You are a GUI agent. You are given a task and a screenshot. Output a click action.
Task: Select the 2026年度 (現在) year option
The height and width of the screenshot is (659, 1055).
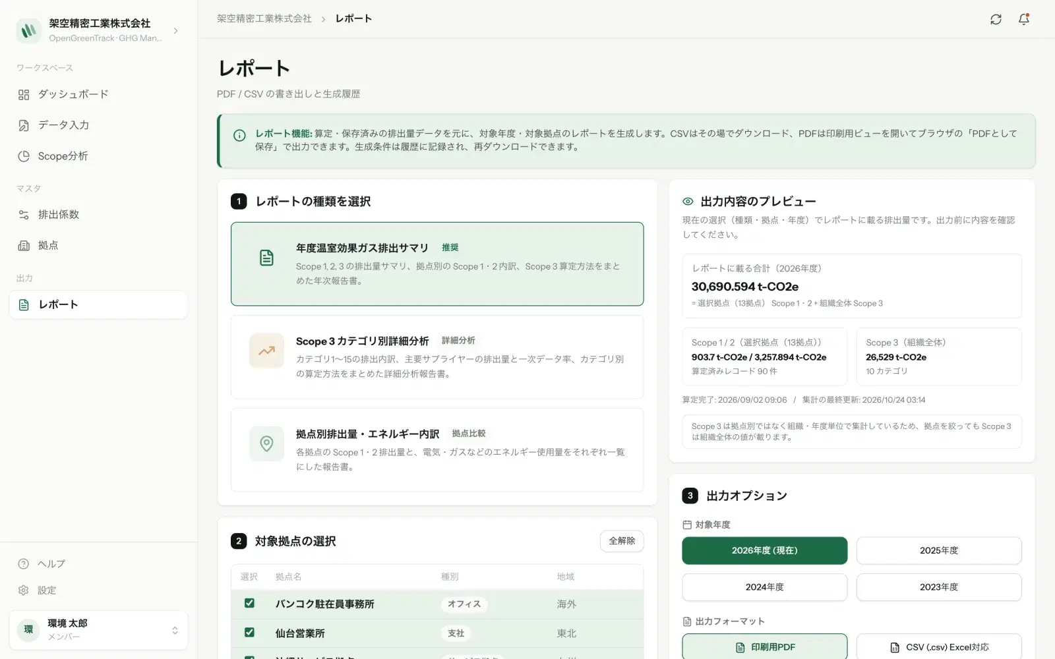pos(765,551)
